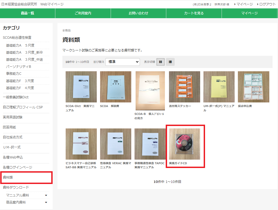The height and width of the screenshot is (210, 278).
Task: Open the マイページ link in the header
Action: point(244,4)
